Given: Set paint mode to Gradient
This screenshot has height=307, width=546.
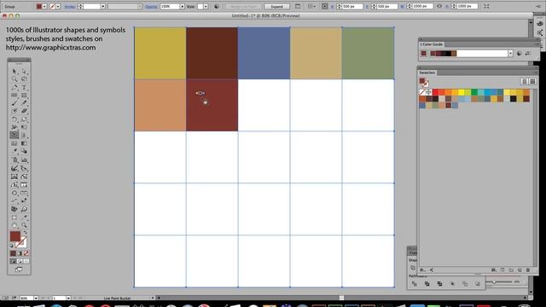Looking at the screenshot, I should (20, 253).
